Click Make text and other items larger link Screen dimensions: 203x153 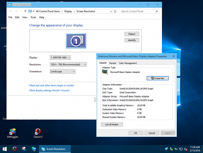[52, 85]
